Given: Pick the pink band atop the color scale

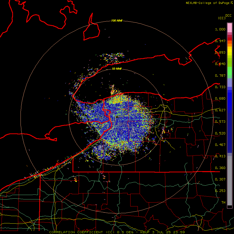Looking at the screenshot, I should [x=230, y=28].
